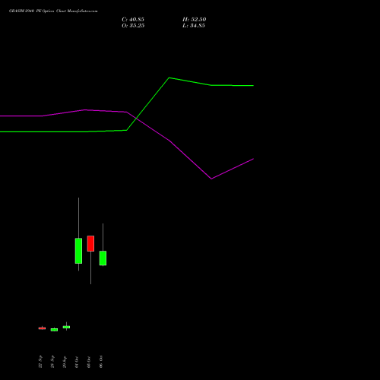Click the peak of the green indicator line
Screen dimensions: 380x380
169,78
